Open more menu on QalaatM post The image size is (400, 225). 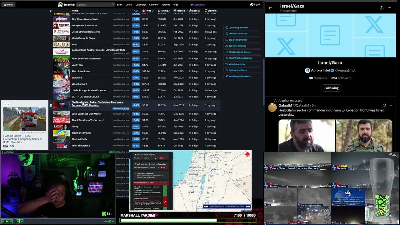[x=390, y=105]
